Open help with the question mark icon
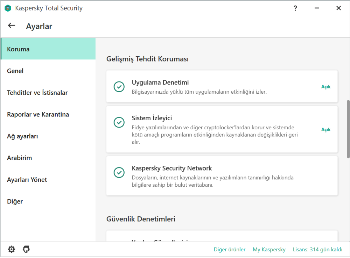Image resolution: width=350 pixels, height=258 pixels. (x=295, y=8)
